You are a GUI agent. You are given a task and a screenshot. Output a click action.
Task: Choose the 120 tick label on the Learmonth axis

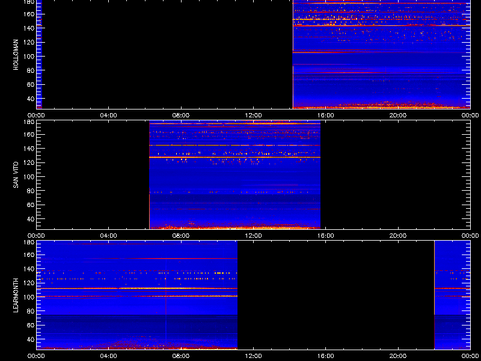(x=28, y=283)
